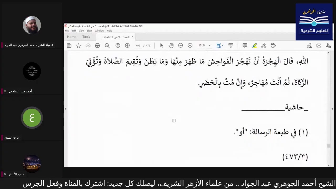
Task: Switch to the Tools tab
Action: 86,37
